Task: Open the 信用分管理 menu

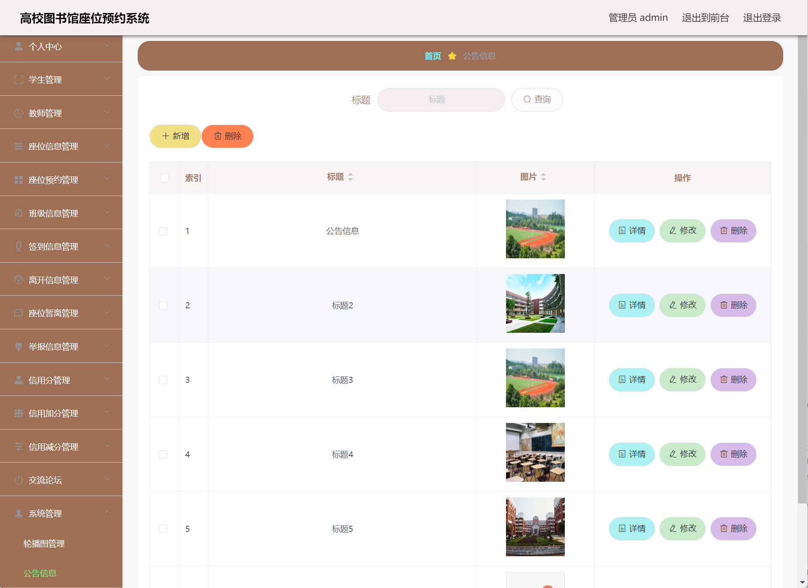Action: click(61, 380)
